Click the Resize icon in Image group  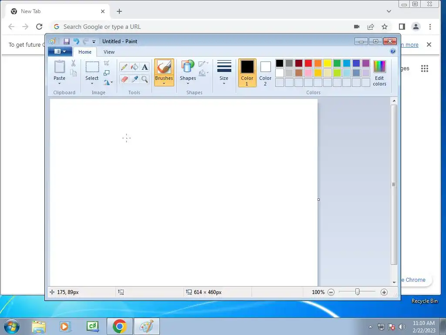pyautogui.click(x=106, y=73)
